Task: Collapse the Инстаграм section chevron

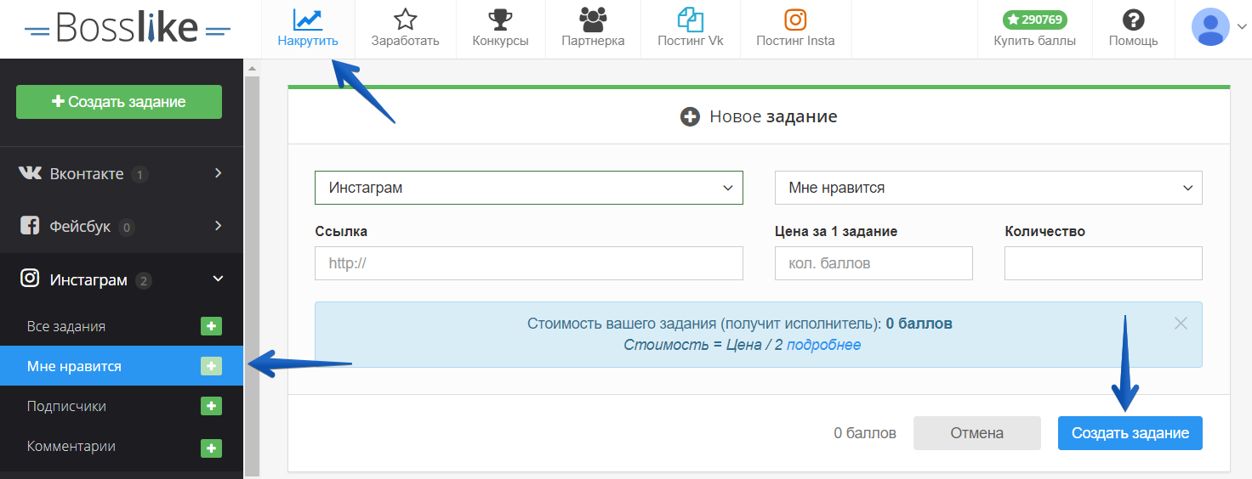Action: [x=218, y=279]
